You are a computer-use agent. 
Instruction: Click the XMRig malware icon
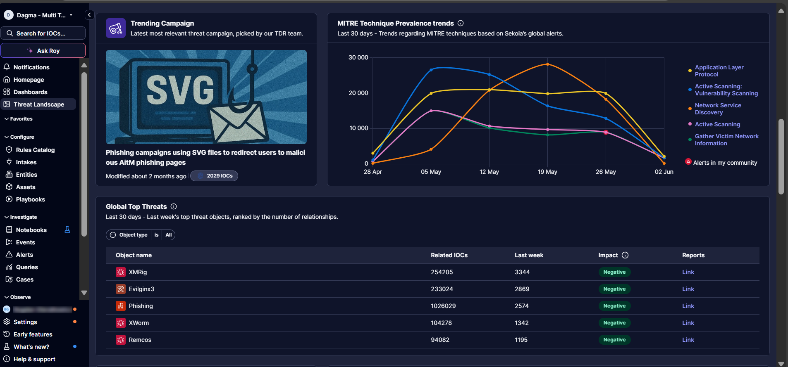(x=120, y=272)
